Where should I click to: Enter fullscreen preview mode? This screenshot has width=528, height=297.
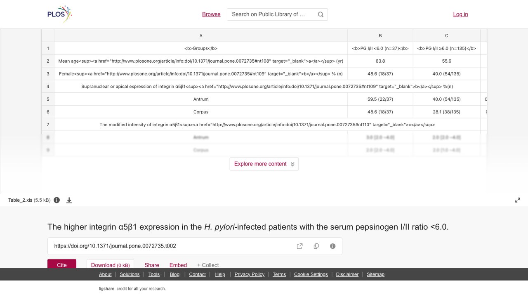coord(518,200)
